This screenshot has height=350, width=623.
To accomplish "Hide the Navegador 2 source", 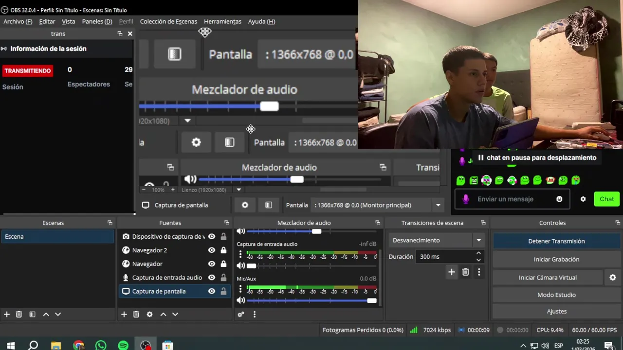I will (212, 250).
